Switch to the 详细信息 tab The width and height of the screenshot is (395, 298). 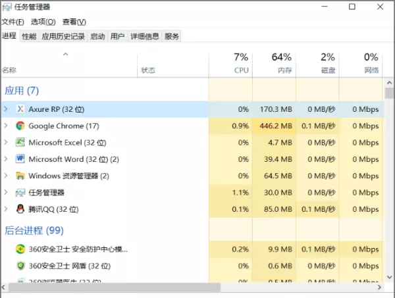tap(145, 36)
